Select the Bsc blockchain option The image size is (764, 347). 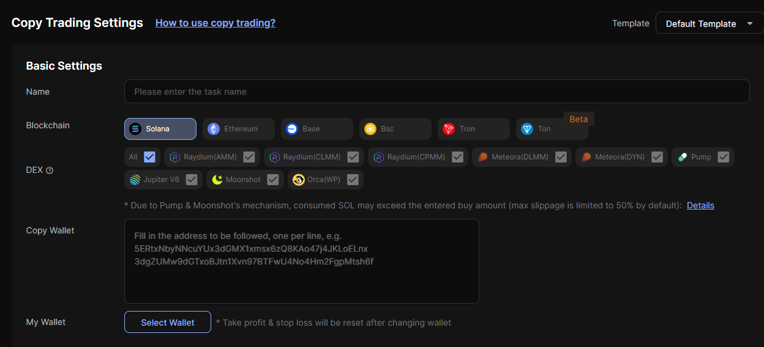[395, 129]
